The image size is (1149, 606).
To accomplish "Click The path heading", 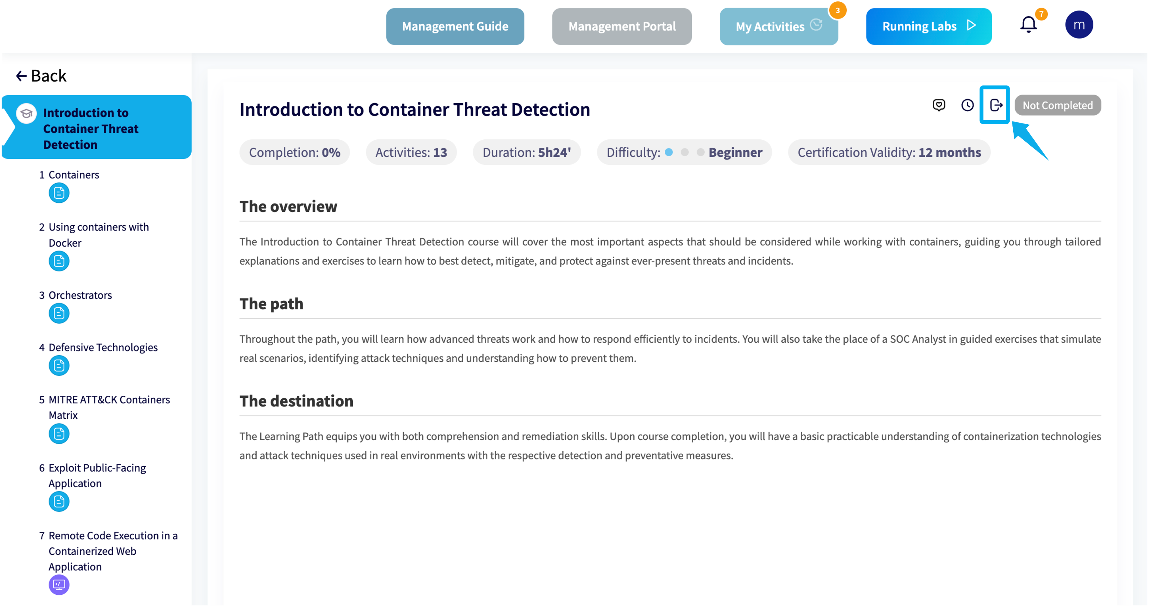I will [271, 304].
